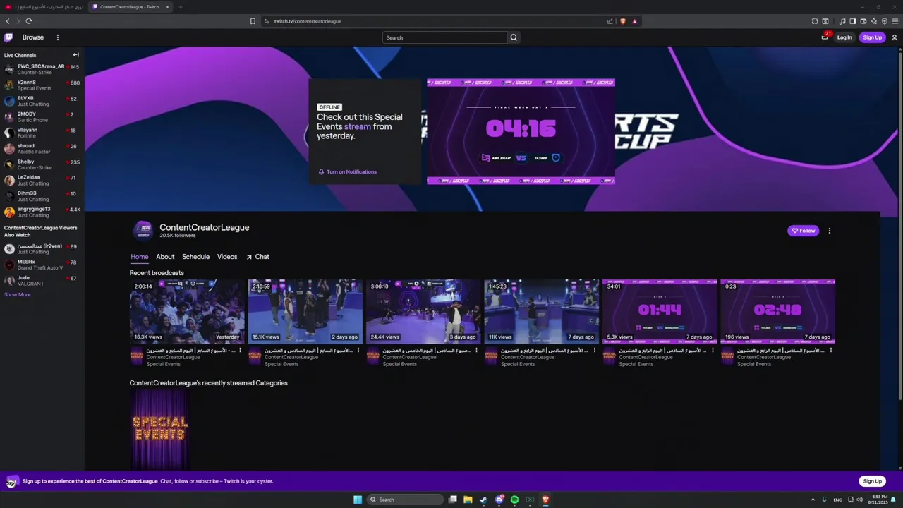Screen dimensions: 903x508
Task: Click Sign Up in the bottom banner
Action: coord(872,481)
